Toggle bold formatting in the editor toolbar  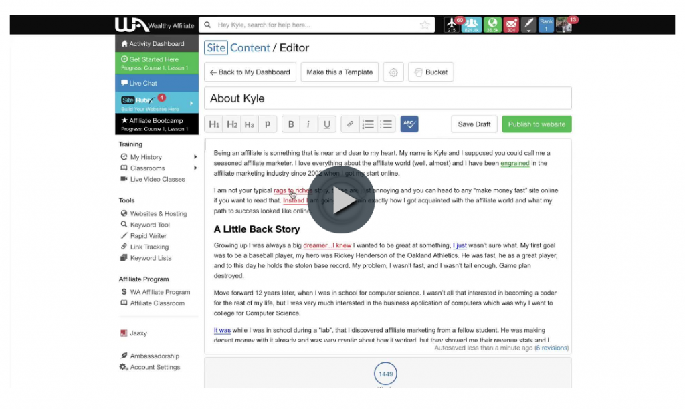point(291,124)
